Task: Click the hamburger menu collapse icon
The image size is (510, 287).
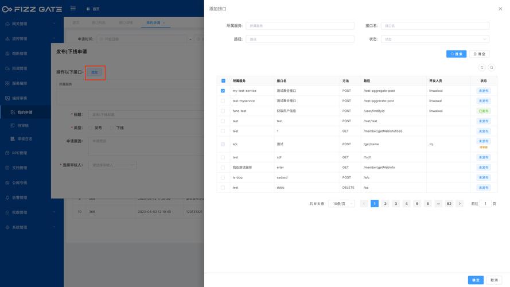Action: [x=73, y=9]
